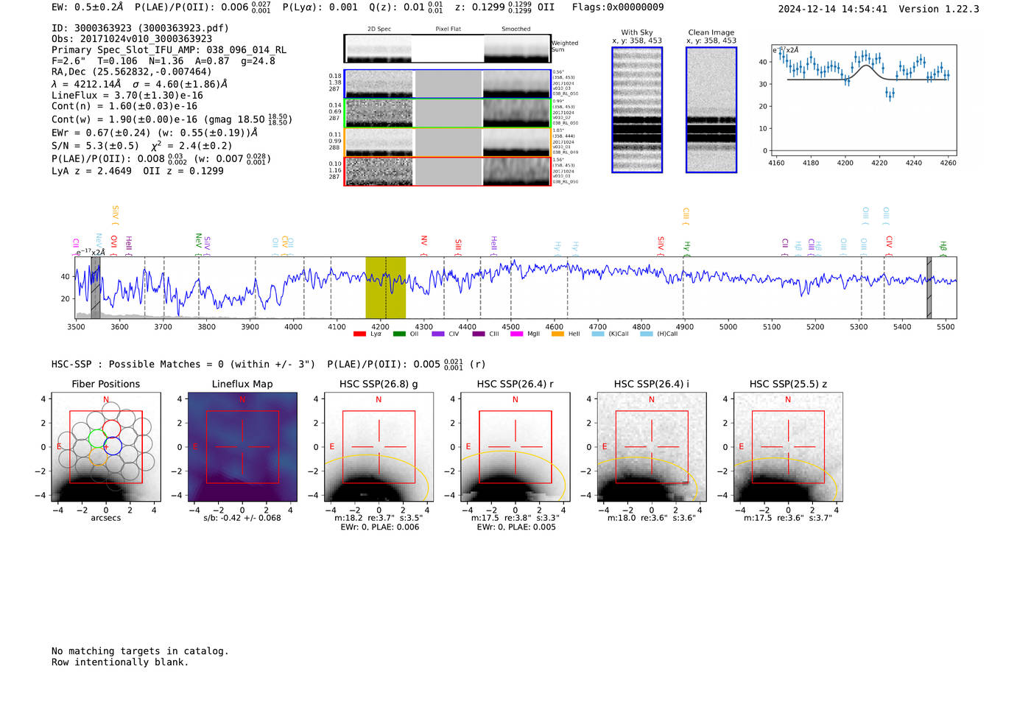The width and height of the screenshot is (1031, 702).
Task: Pick the (H)CaII legend swatch
Action: (x=647, y=334)
